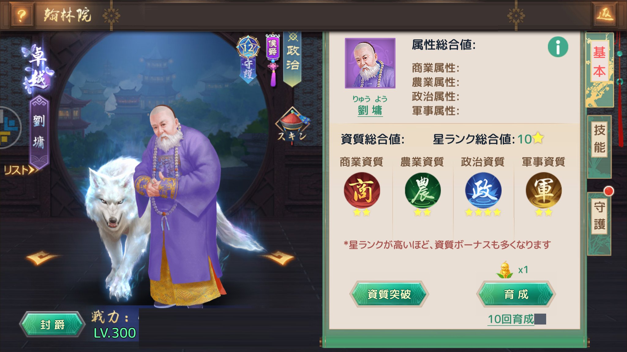Switch to the 守護 tab
The height and width of the screenshot is (352, 627).
599,216
